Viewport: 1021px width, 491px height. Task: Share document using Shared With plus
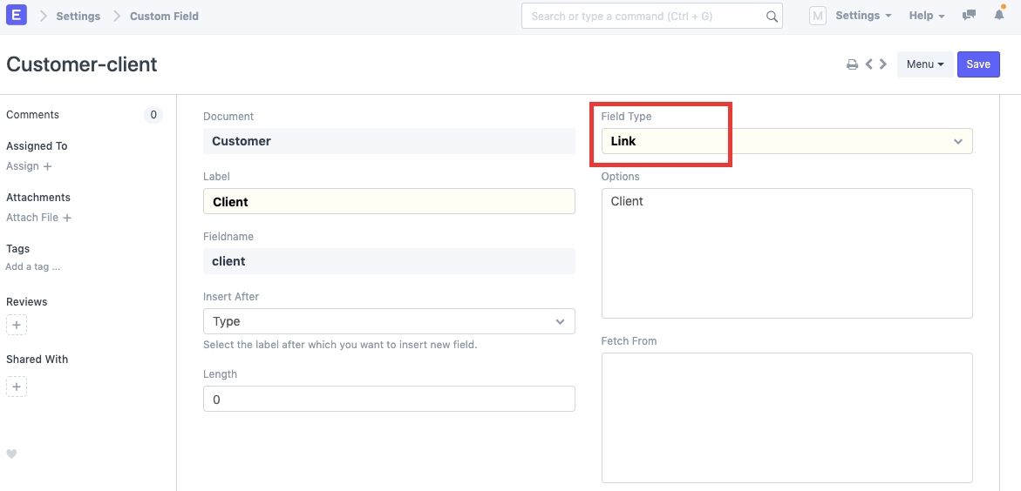tap(17, 387)
